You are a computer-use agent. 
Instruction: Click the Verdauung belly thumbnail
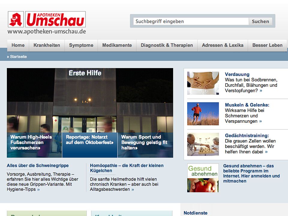pyautogui.click(x=203, y=83)
